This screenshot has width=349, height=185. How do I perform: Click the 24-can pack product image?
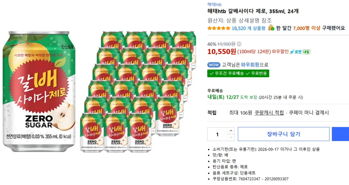[x=138, y=91]
